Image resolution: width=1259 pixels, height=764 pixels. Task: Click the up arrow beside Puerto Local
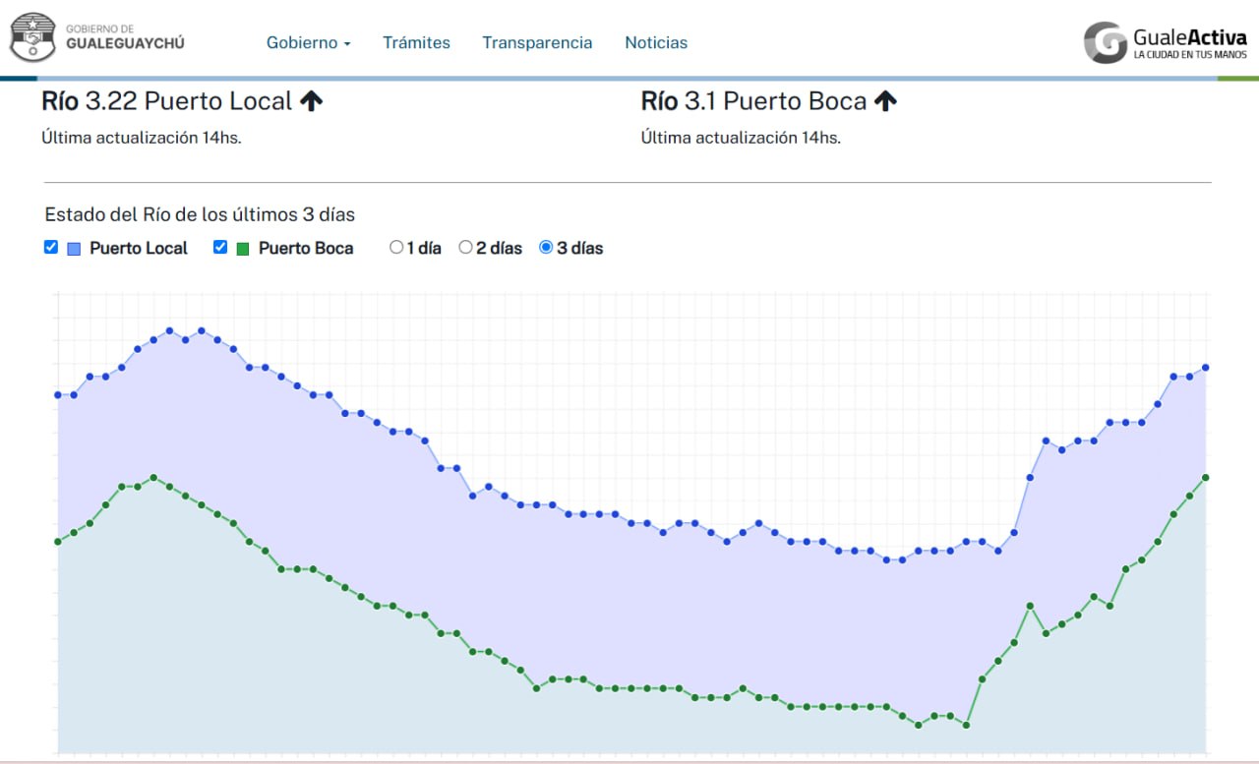312,101
